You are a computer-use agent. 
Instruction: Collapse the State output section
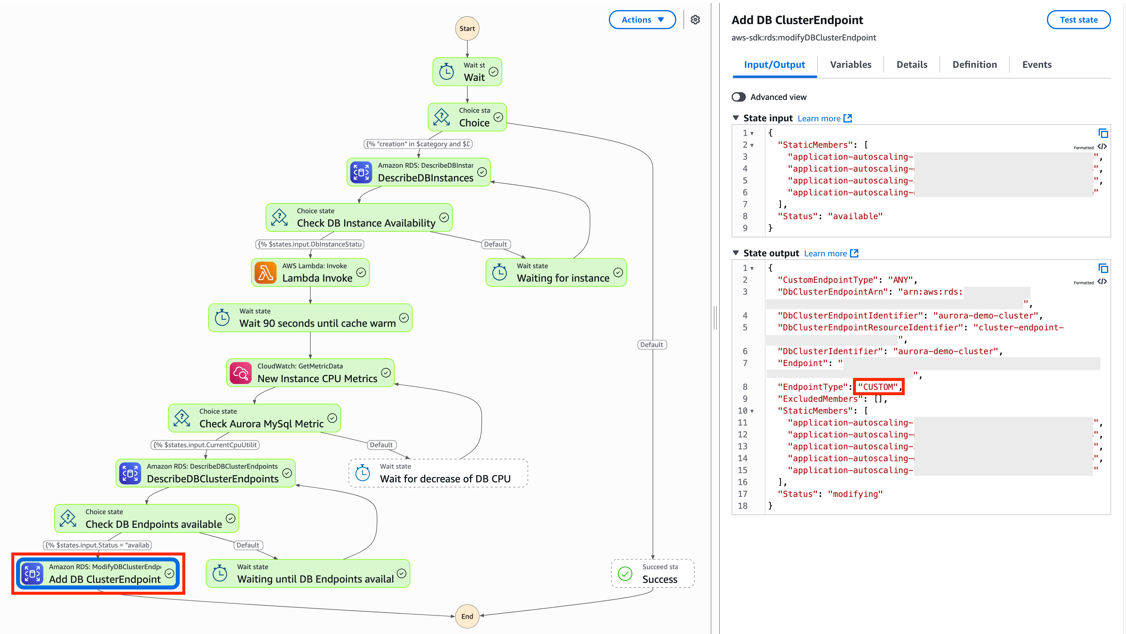736,253
